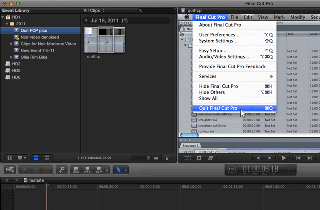The height and width of the screenshot is (210, 320).
Task: Open Background Tasks 100% indicator
Action: coord(232,170)
